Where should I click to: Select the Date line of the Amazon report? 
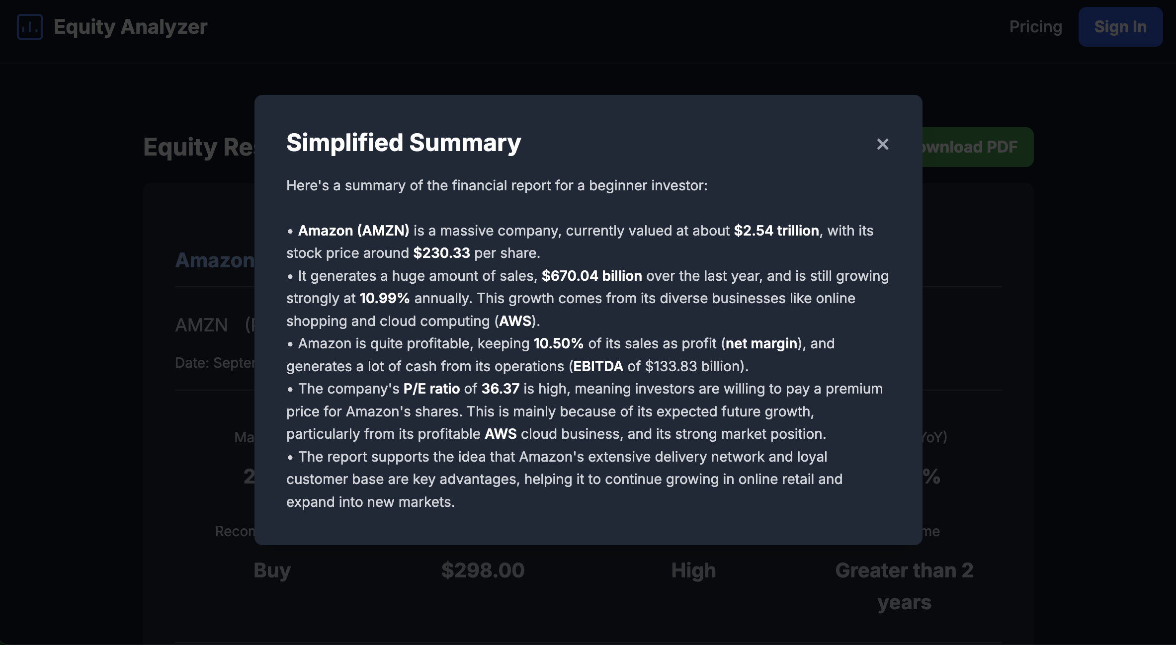215,362
